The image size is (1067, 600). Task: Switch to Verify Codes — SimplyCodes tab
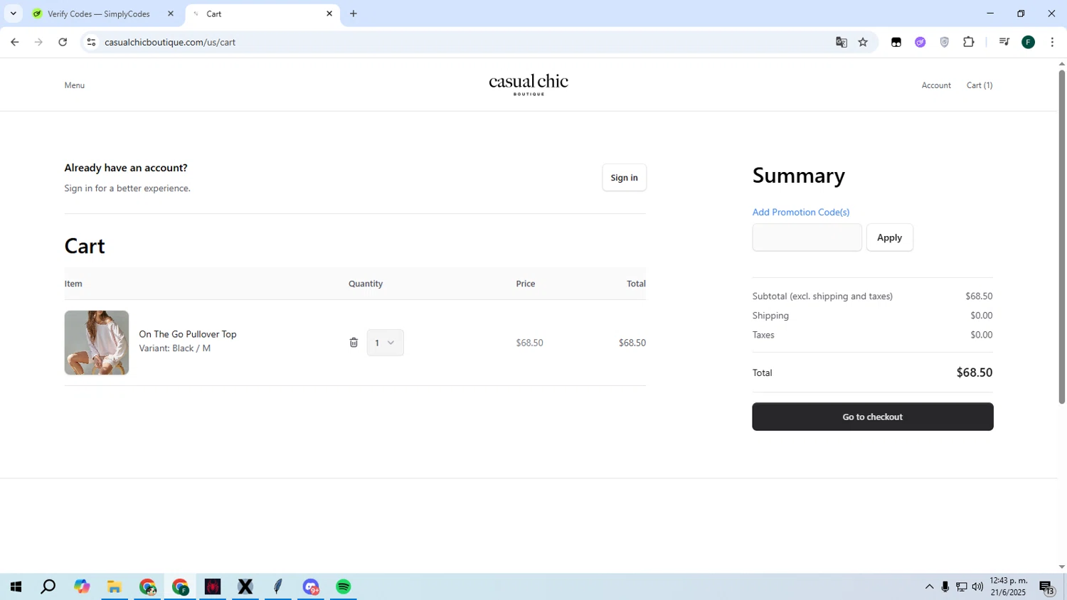coord(99,14)
